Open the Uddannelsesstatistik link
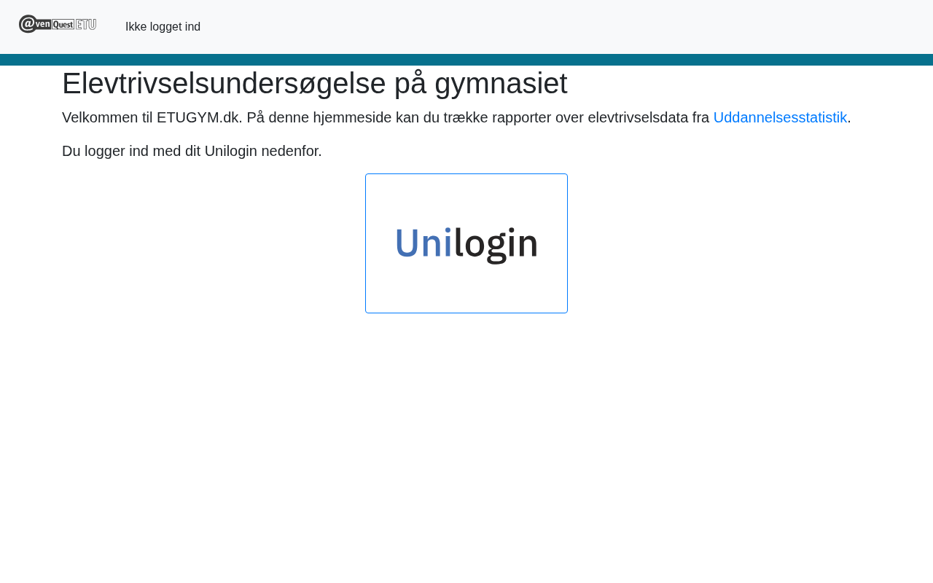The width and height of the screenshot is (933, 583). pos(780,117)
